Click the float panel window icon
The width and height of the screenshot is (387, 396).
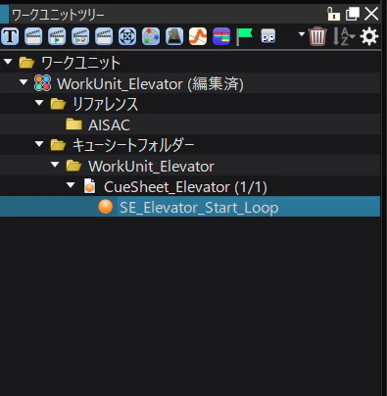coord(353,14)
